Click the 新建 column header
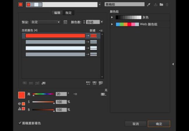This screenshot has width=189, height=131. point(92,30)
